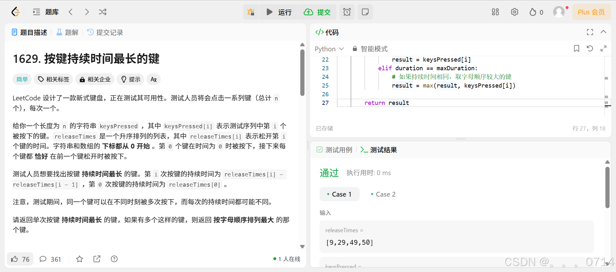Open Python language dropdown

[x=329, y=49]
